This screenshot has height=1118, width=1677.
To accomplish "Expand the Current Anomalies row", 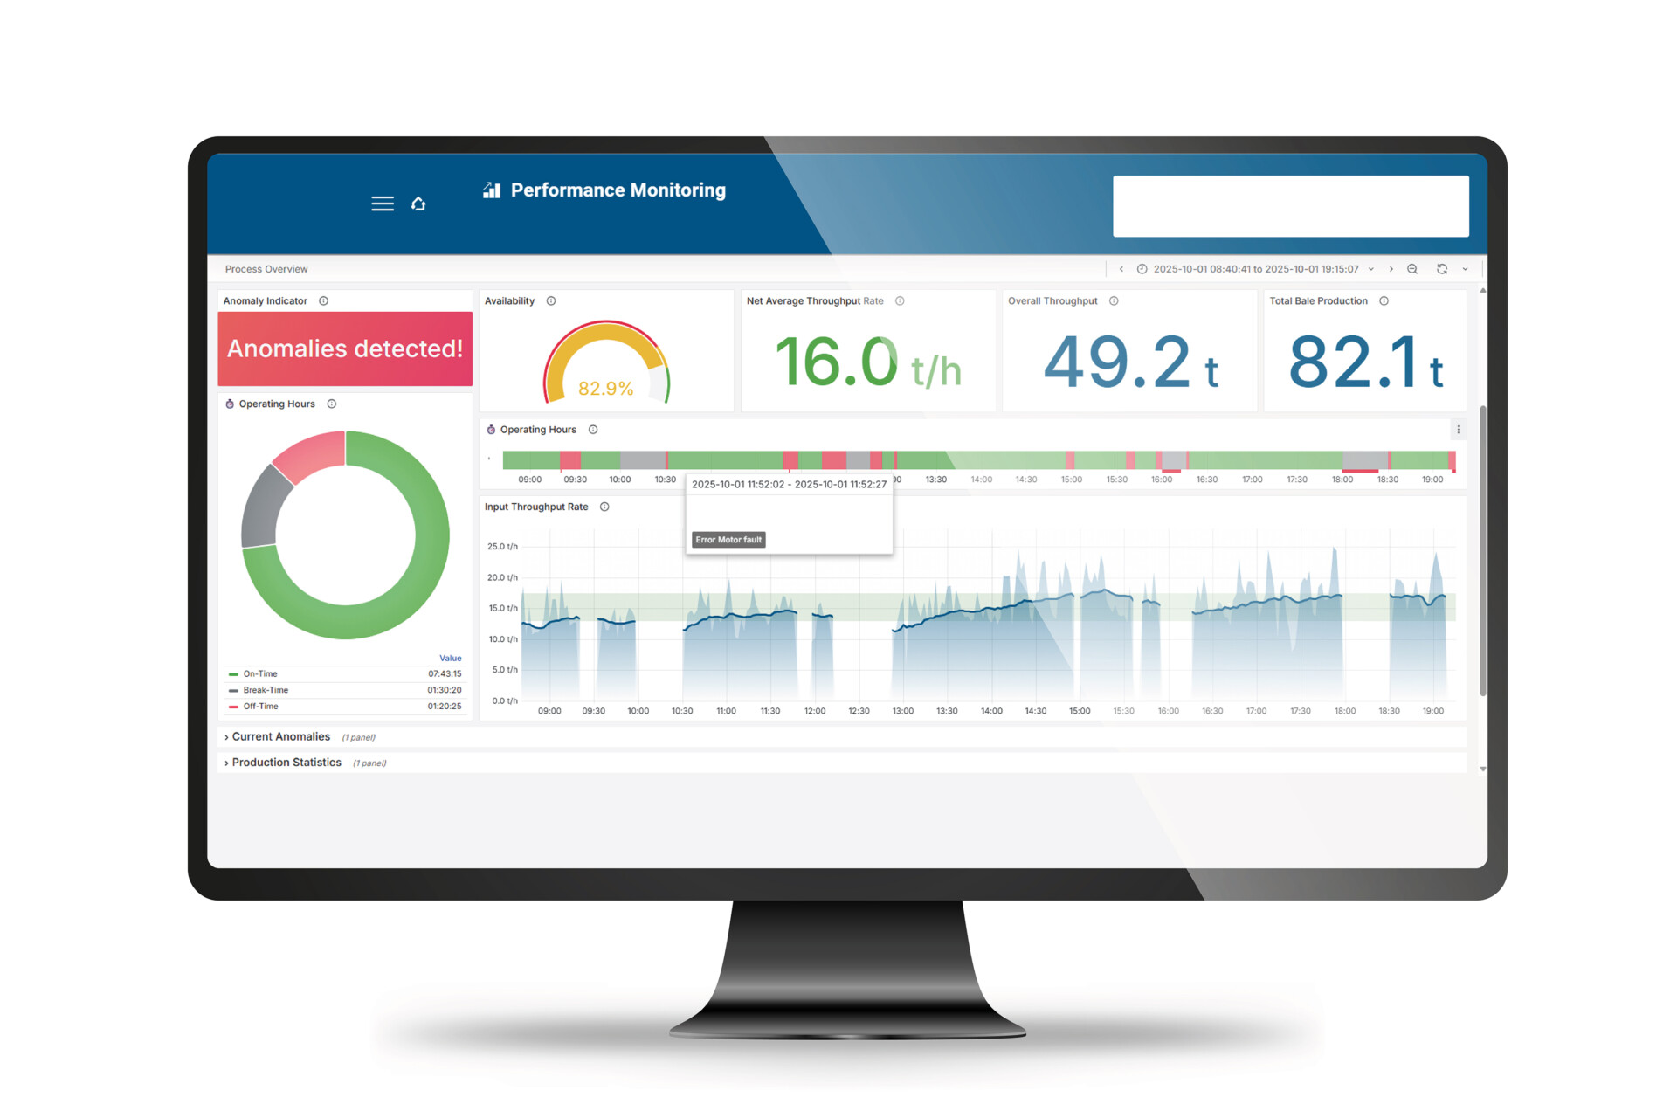I will pyautogui.click(x=280, y=736).
